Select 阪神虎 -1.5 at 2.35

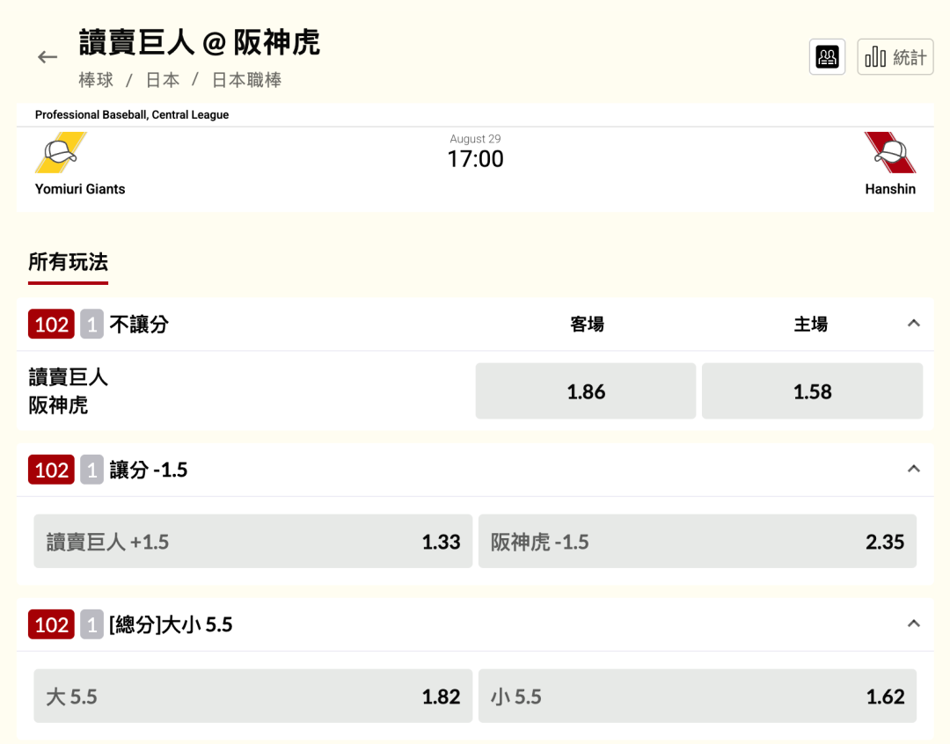(698, 541)
